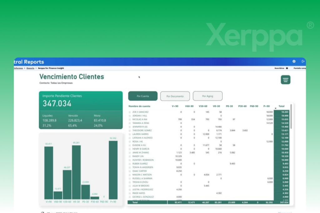
Task: Select the RUBEN SUAREZ account name
Action: coord(140,164)
